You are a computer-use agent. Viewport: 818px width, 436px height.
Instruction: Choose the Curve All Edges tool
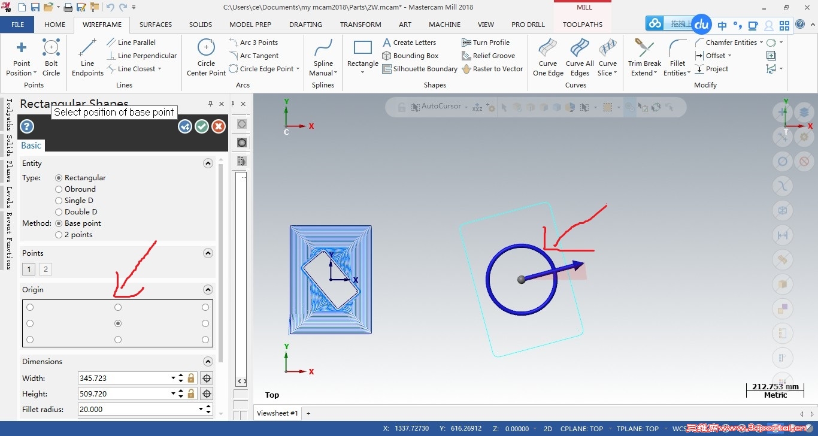pyautogui.click(x=580, y=58)
